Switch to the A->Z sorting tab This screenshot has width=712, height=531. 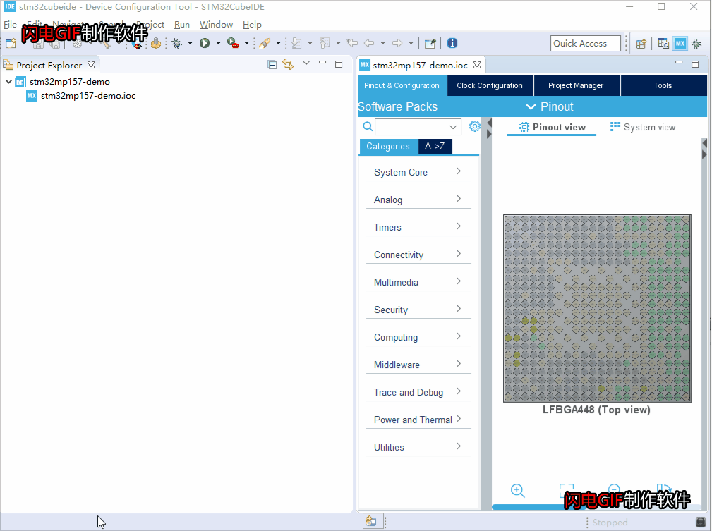(x=435, y=146)
